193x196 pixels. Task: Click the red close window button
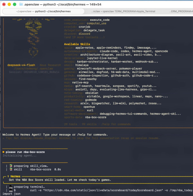[4, 5]
